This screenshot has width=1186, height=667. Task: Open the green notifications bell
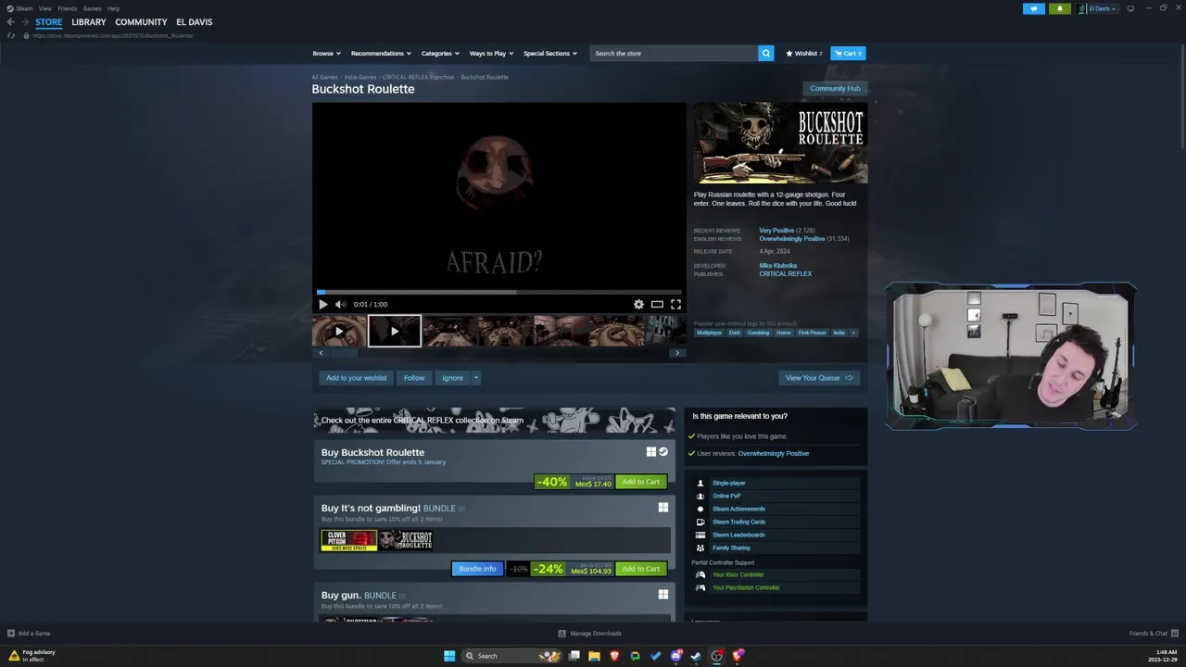pyautogui.click(x=1060, y=8)
